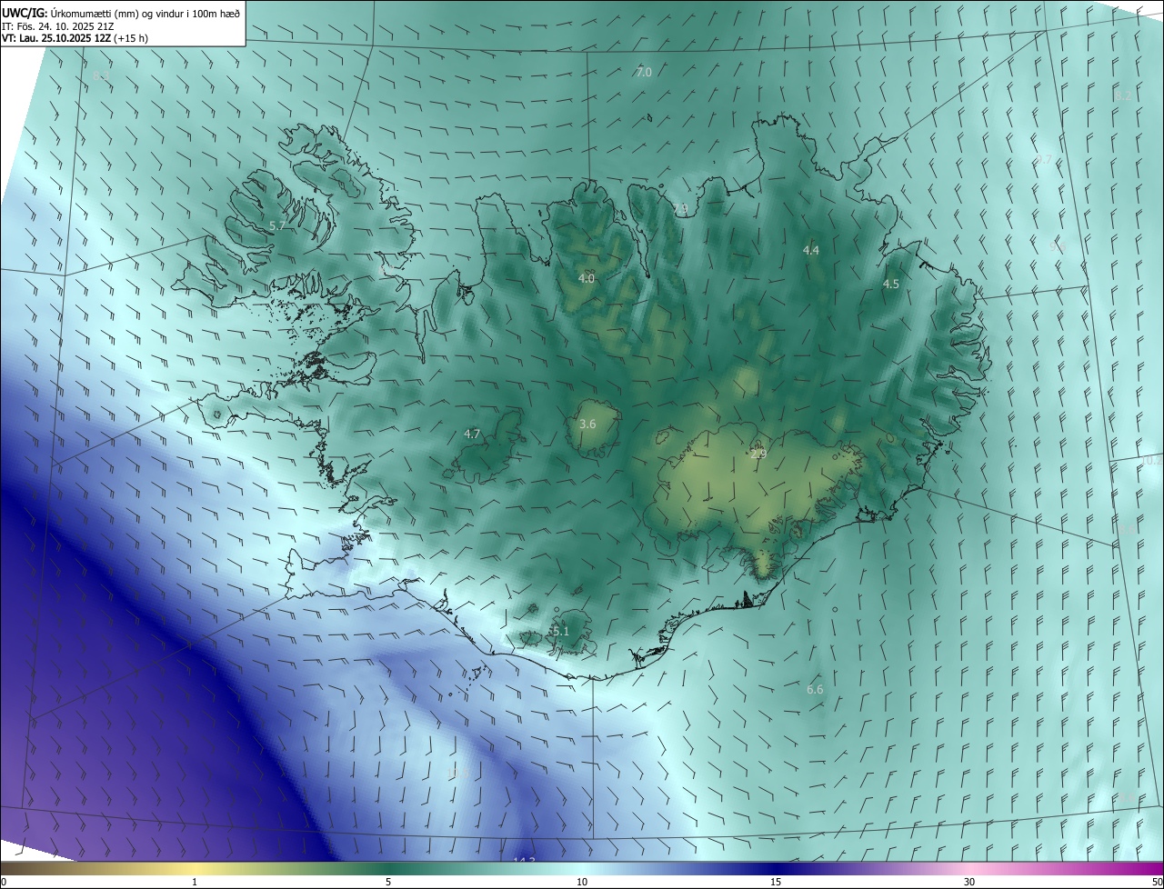
Task: Click the 15 tick on the color scale
Action: (776, 882)
